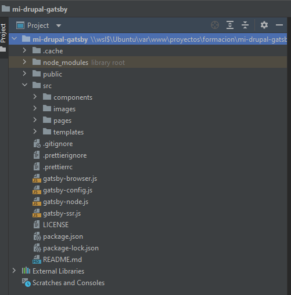Viewport: 291px width, 295px height.
Task: Select the gatsby-browser.js file name
Action: 70,179
